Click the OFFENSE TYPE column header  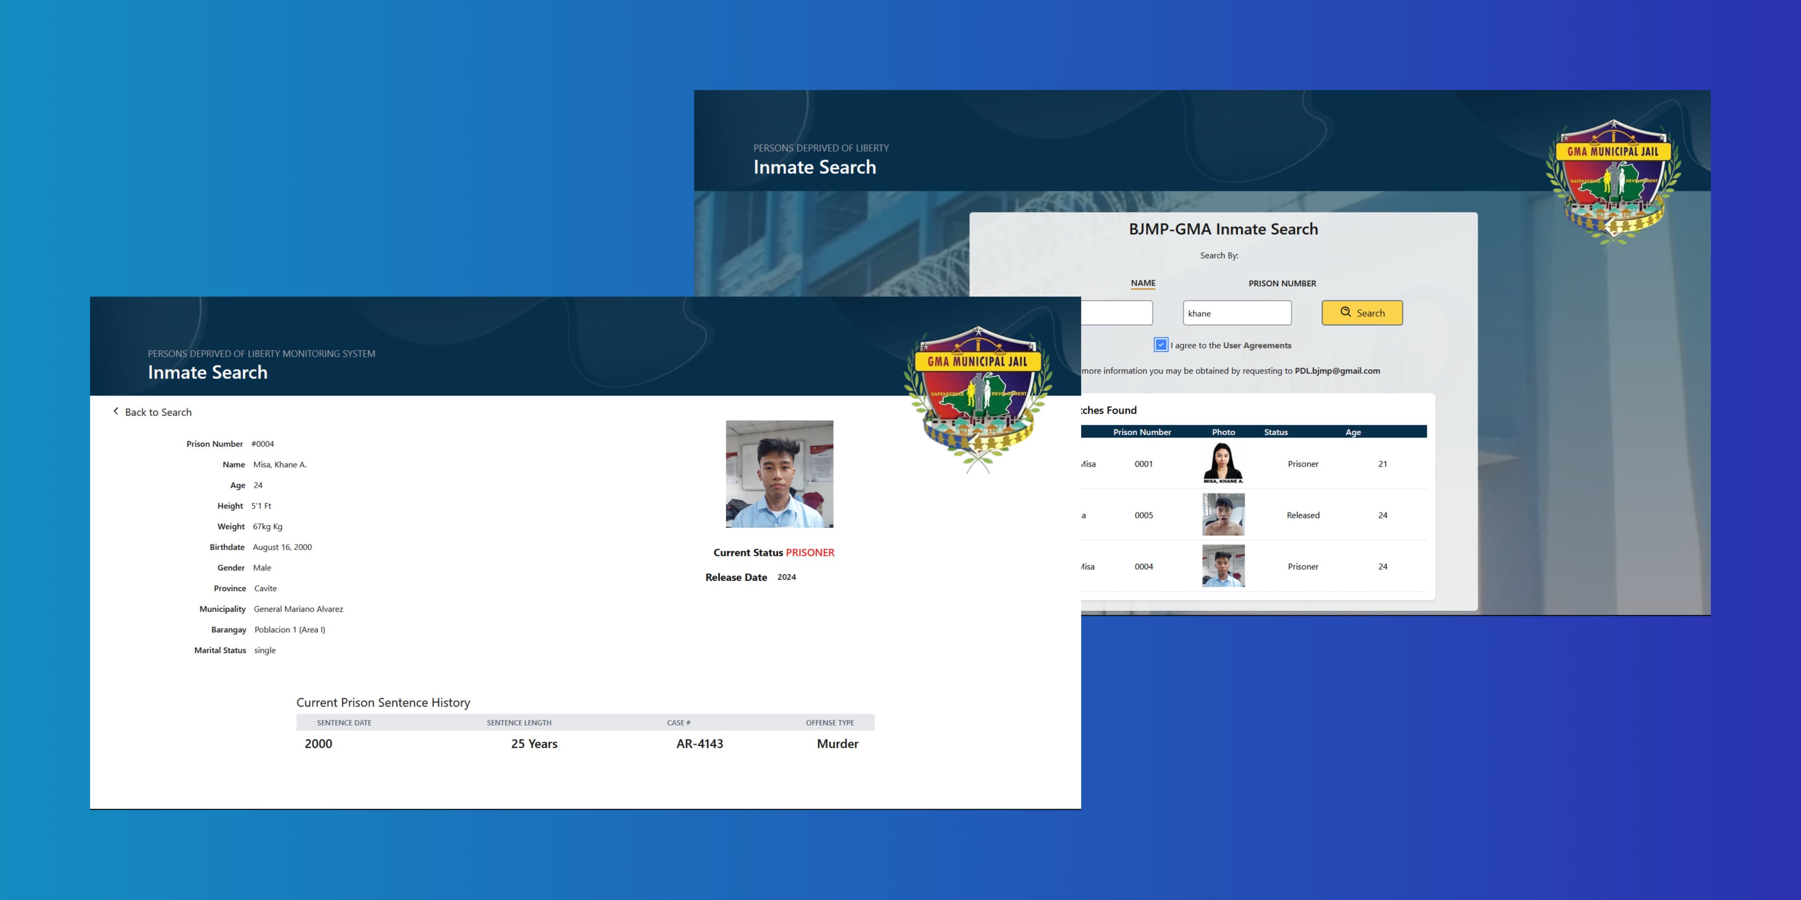click(830, 722)
